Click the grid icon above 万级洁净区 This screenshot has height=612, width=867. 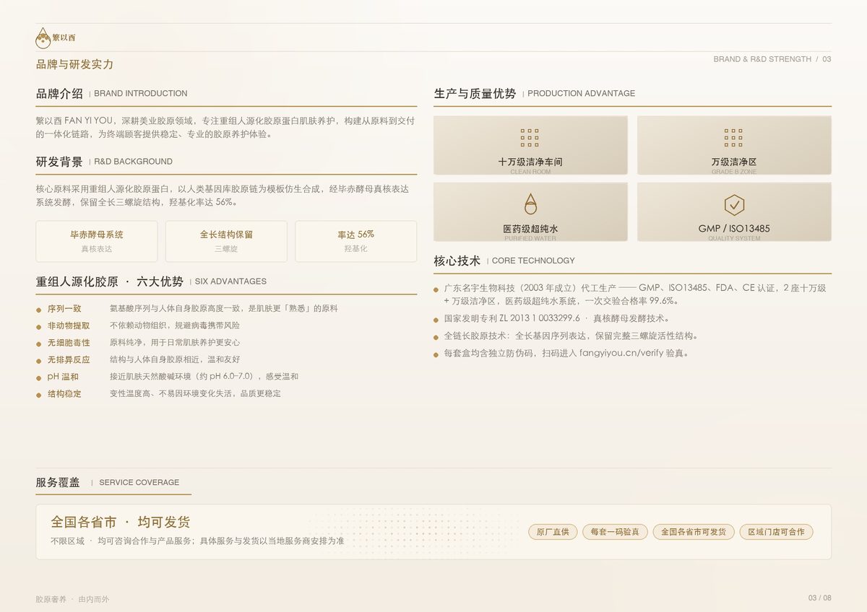[x=733, y=138]
